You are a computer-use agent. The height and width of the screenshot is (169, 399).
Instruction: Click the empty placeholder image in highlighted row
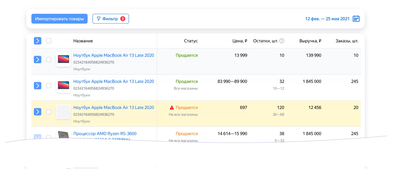point(64,112)
